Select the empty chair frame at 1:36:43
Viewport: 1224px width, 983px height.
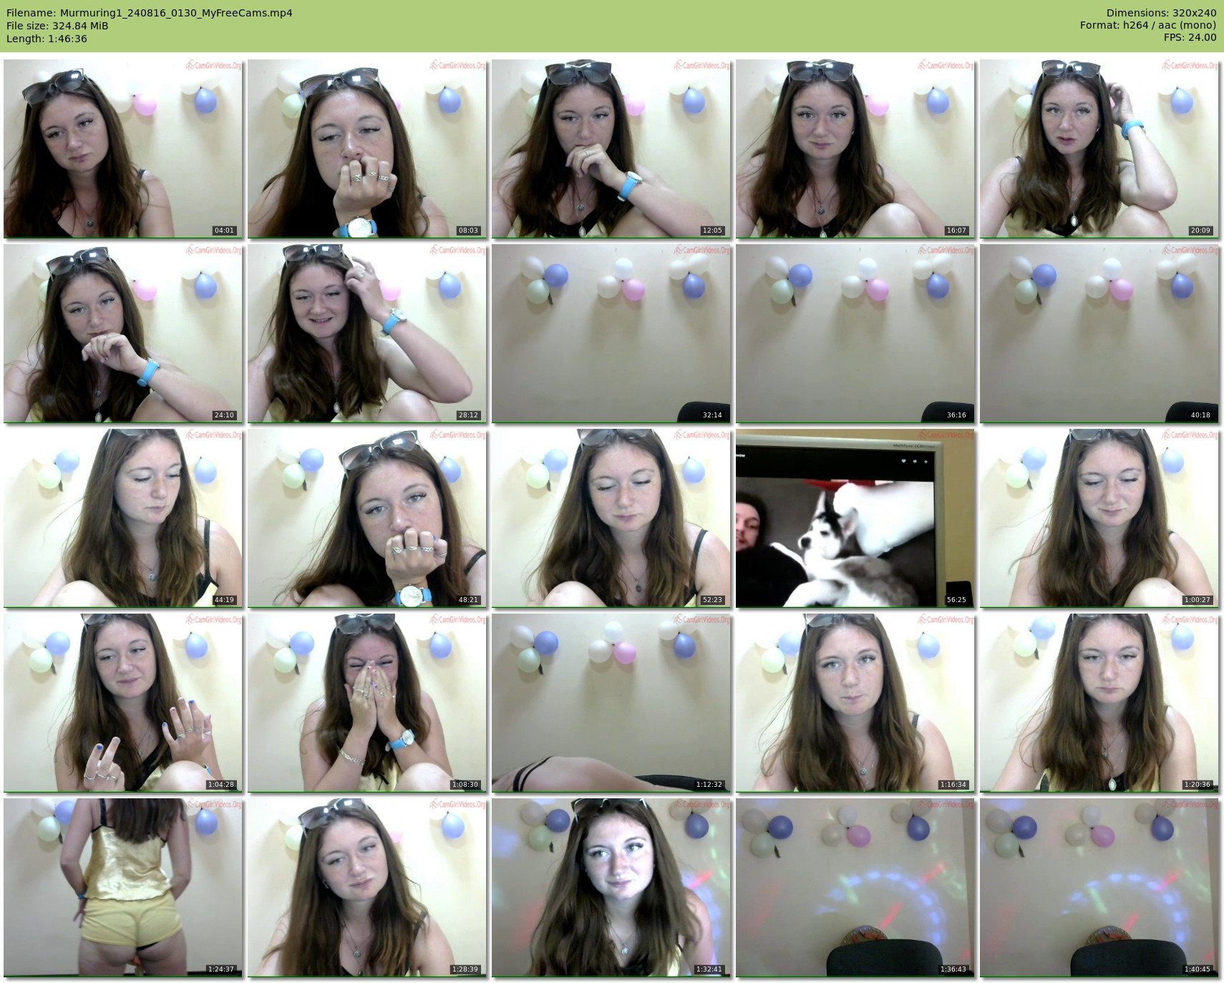pyautogui.click(x=855, y=887)
